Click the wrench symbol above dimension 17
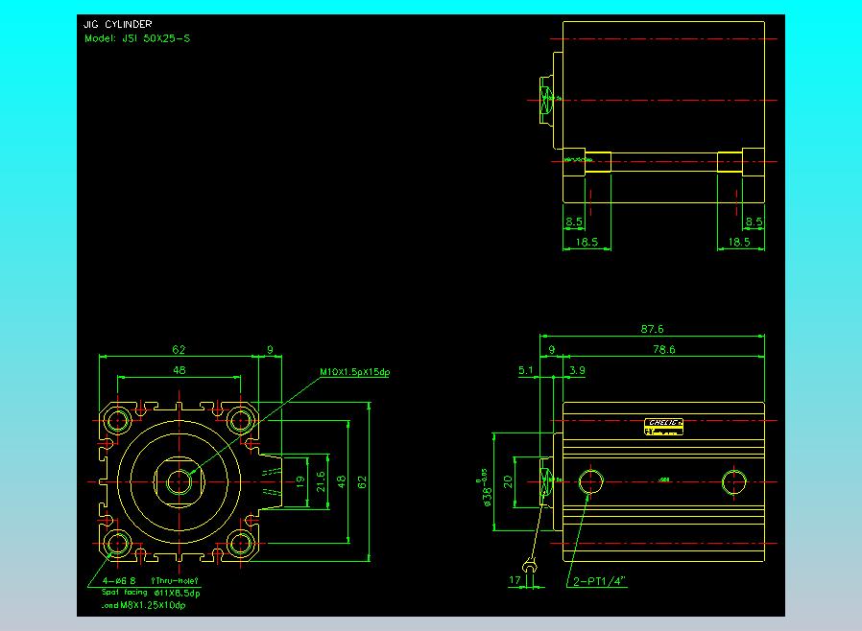 527,564
